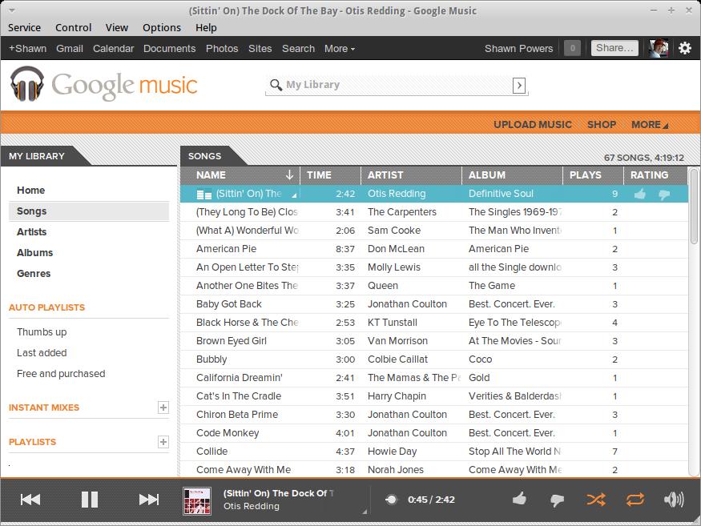This screenshot has width=701, height=526.
Task: Click the settings gear icon
Action: (685, 48)
